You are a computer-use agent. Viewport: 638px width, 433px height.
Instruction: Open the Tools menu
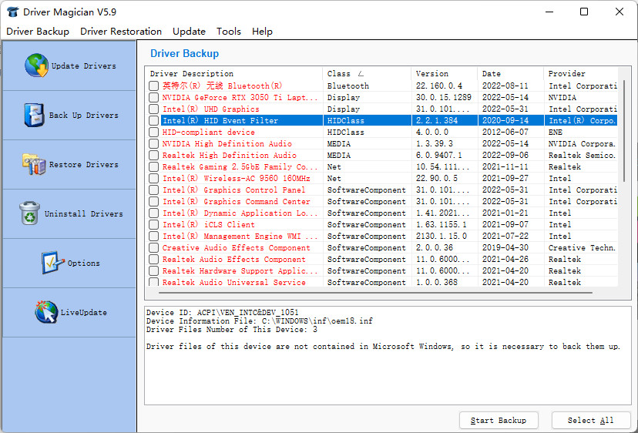pos(229,32)
